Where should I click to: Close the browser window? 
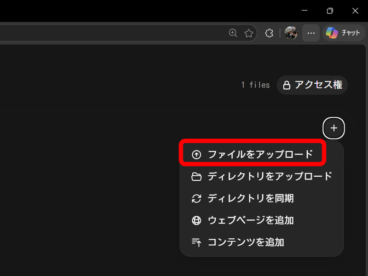[355, 11]
